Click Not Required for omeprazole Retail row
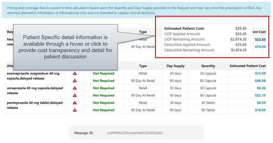This screenshot has height=143, width=273. click(x=104, y=88)
